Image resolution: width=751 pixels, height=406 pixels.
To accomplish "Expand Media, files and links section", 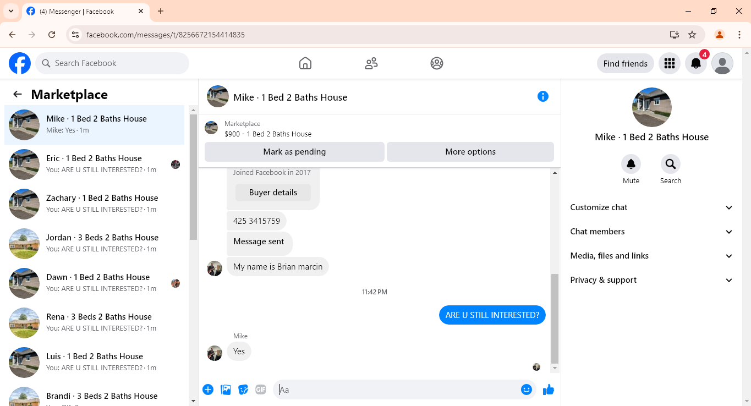I will tap(652, 256).
